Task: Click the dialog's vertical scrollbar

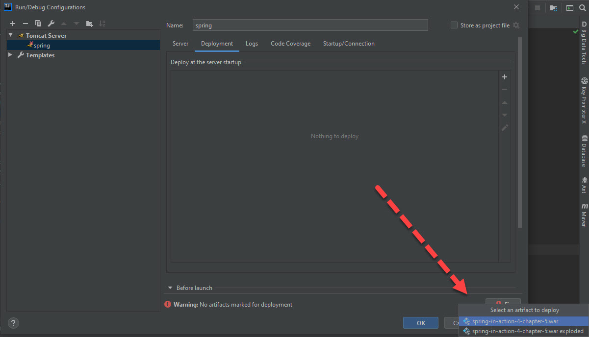Action: click(x=520, y=132)
